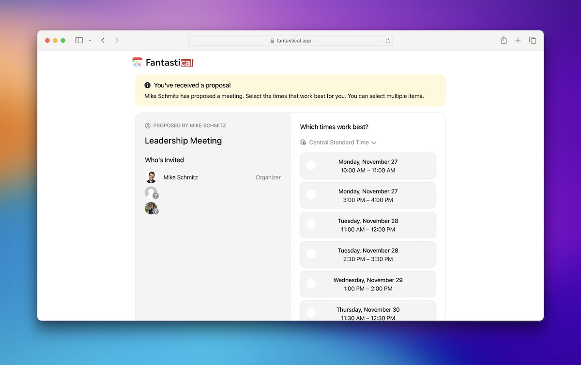The image size is (581, 365).
Task: Click the Fantastical logo
Action: tap(163, 63)
